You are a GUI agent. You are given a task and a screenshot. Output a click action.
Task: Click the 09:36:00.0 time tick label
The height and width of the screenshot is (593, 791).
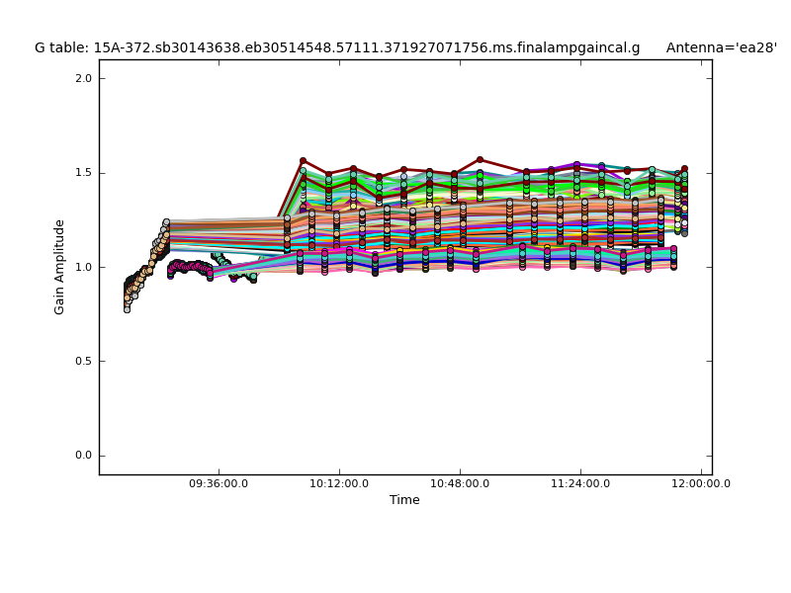pos(219,484)
